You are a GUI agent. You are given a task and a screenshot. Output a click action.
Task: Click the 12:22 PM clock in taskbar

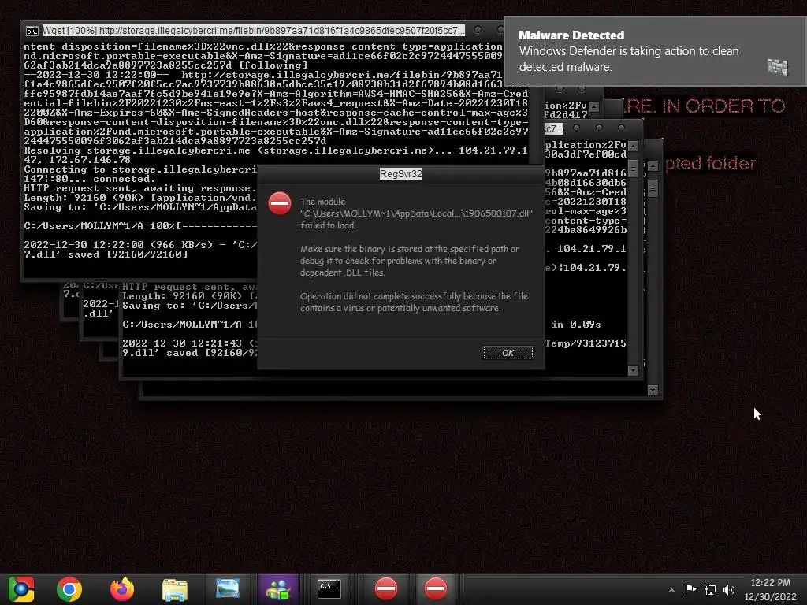(770, 583)
